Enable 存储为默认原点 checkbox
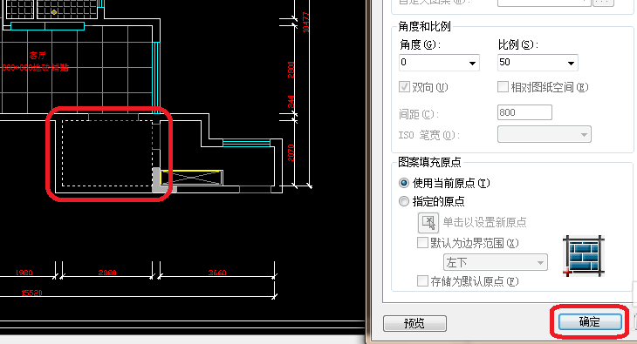The image size is (637, 344). pyautogui.click(x=422, y=280)
